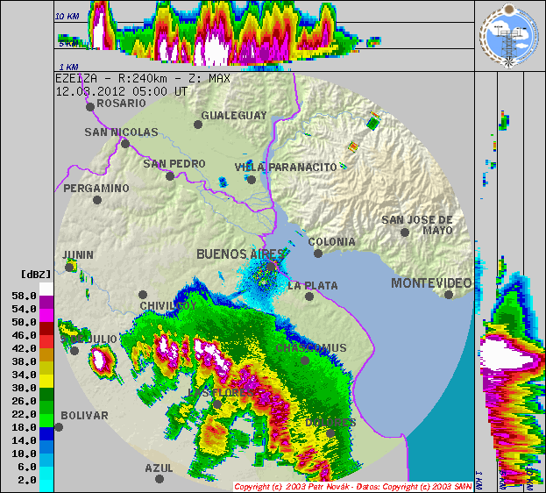546x493 pixels.
Task: Click the yellow 30.0 dBZ legend swatch
Action: pos(46,381)
